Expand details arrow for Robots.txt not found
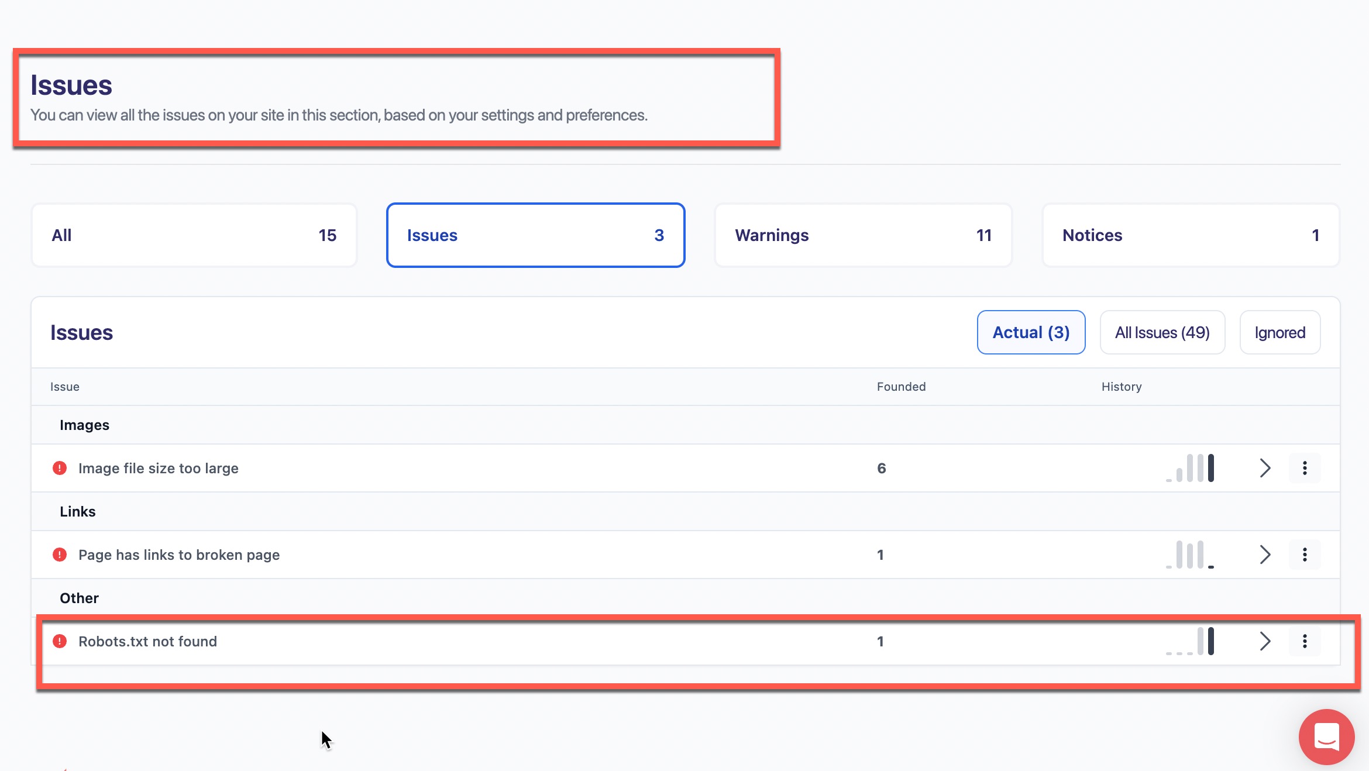 pos(1265,641)
